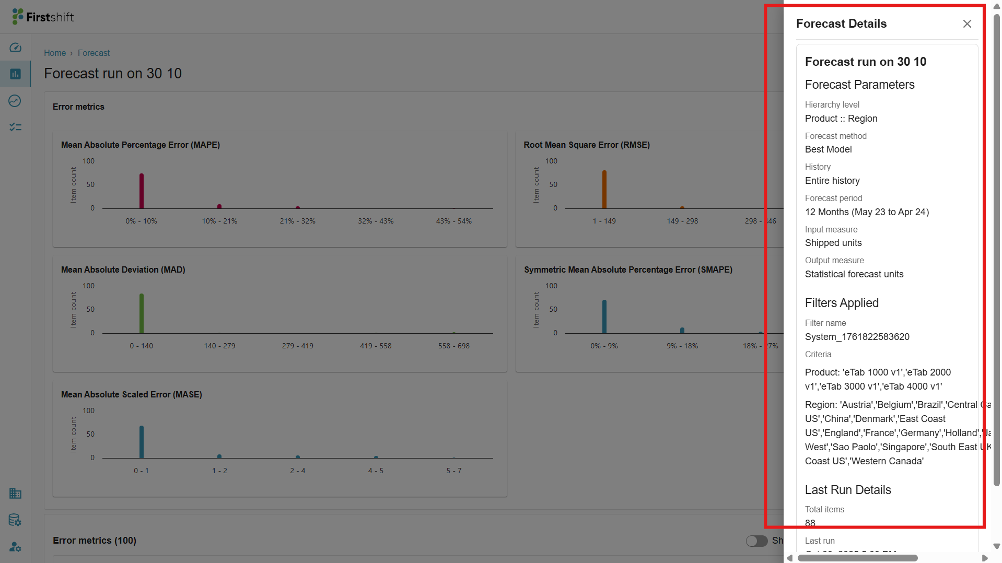This screenshot has height=563, width=1002.
Task: Click the RMSE 1 - 149 orange bar
Action: click(604, 190)
